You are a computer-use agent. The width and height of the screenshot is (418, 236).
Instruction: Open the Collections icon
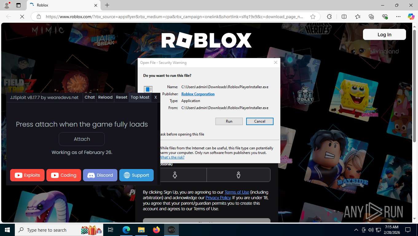371,17
